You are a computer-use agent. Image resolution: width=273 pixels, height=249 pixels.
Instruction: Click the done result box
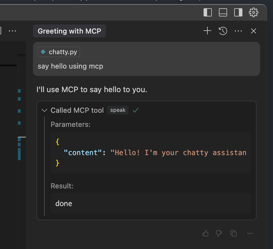tap(151, 203)
